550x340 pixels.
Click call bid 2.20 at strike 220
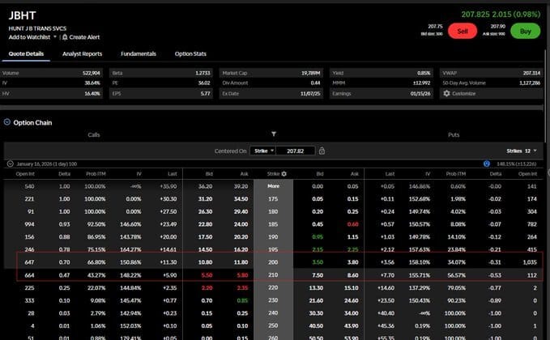[x=207, y=287]
